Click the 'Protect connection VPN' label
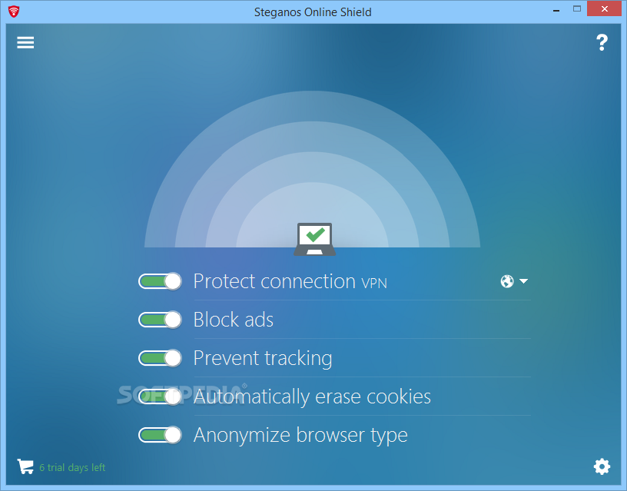The image size is (627, 491). click(290, 281)
